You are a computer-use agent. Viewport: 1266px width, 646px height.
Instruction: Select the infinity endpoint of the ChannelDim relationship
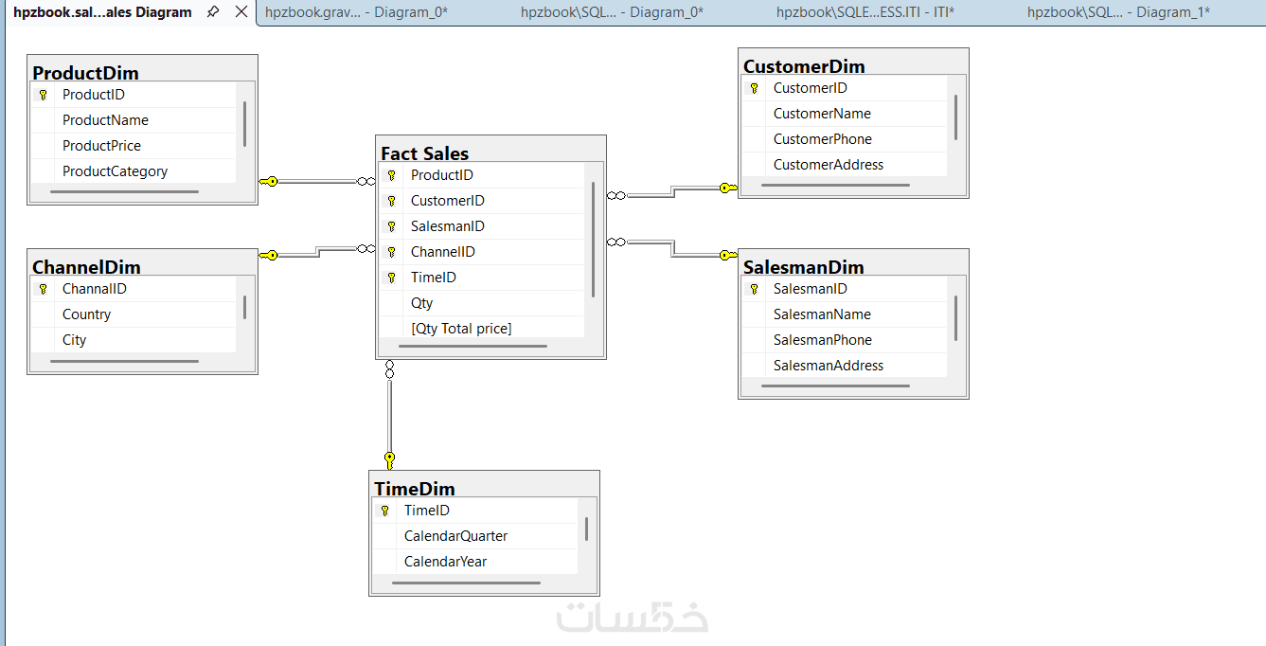[x=366, y=248]
